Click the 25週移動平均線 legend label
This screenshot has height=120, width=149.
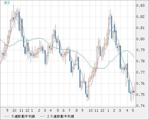tap(61, 116)
